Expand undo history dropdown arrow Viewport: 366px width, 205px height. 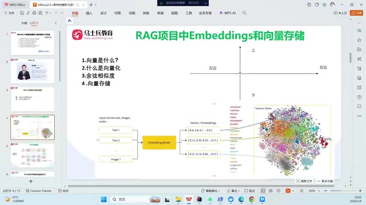pyautogui.click(x=50, y=13)
